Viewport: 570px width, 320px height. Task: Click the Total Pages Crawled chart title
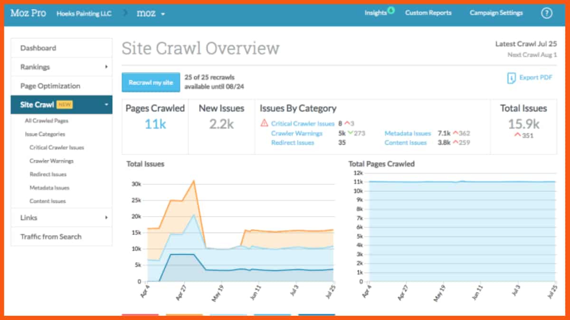point(381,164)
